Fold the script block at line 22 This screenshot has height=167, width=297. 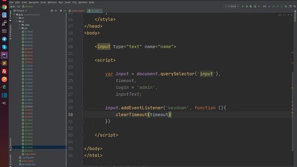click(x=83, y=60)
